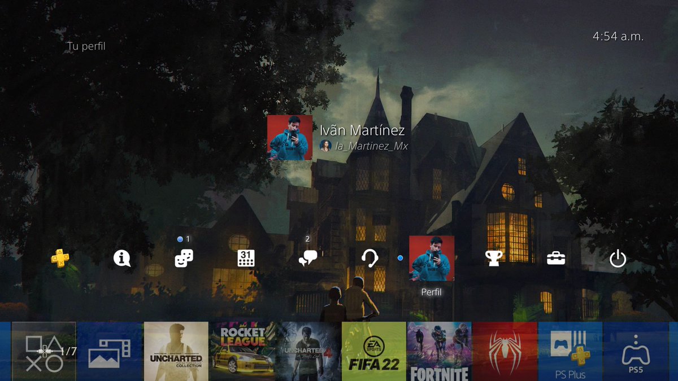Click the name text "Ivãn Martínez"
Screen dimensions: 678x381
(x=362, y=130)
